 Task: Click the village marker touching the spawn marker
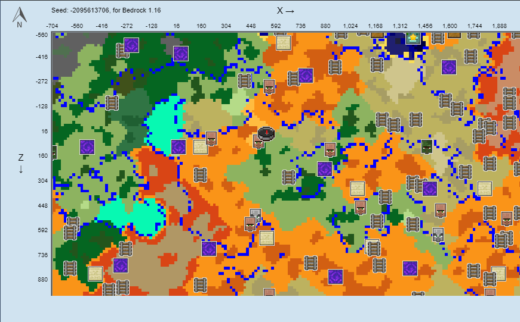(x=259, y=141)
